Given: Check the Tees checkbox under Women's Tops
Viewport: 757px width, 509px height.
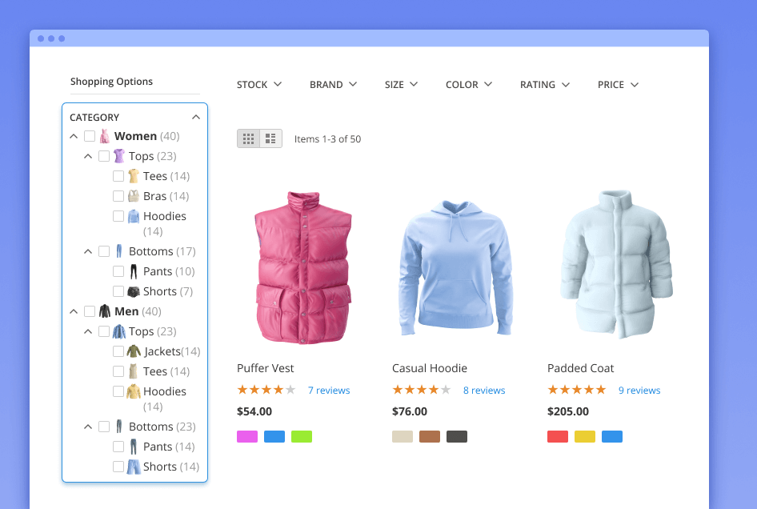Looking at the screenshot, I should click(x=117, y=175).
